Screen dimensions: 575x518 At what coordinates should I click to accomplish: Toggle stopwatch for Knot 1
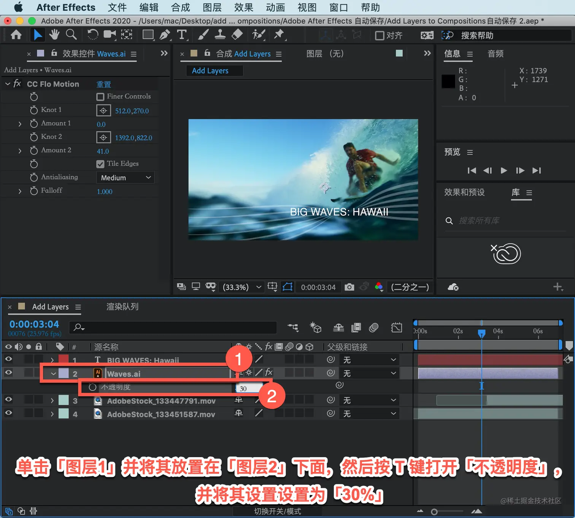(x=34, y=110)
